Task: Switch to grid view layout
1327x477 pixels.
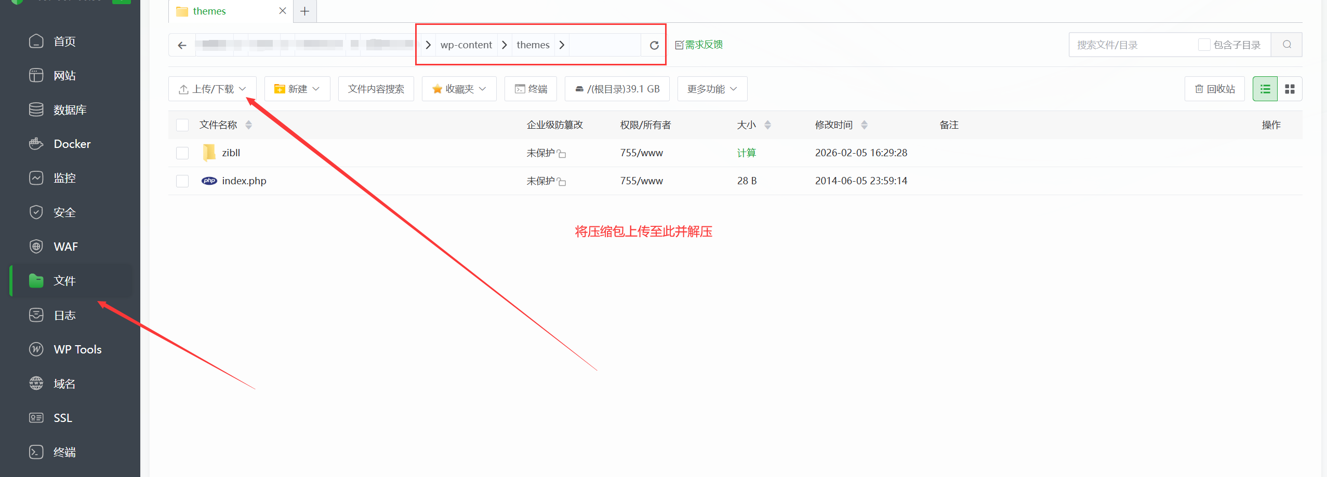Action: [x=1290, y=88]
